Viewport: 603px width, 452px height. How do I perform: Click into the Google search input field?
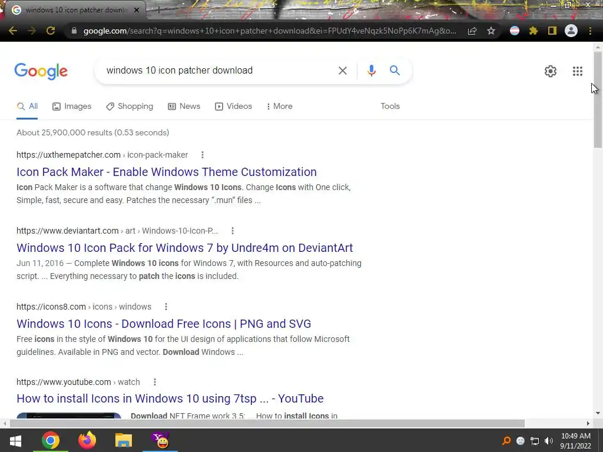click(218, 71)
